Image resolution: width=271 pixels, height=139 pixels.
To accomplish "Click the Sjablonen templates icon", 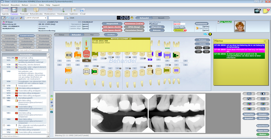I will point(74,11).
